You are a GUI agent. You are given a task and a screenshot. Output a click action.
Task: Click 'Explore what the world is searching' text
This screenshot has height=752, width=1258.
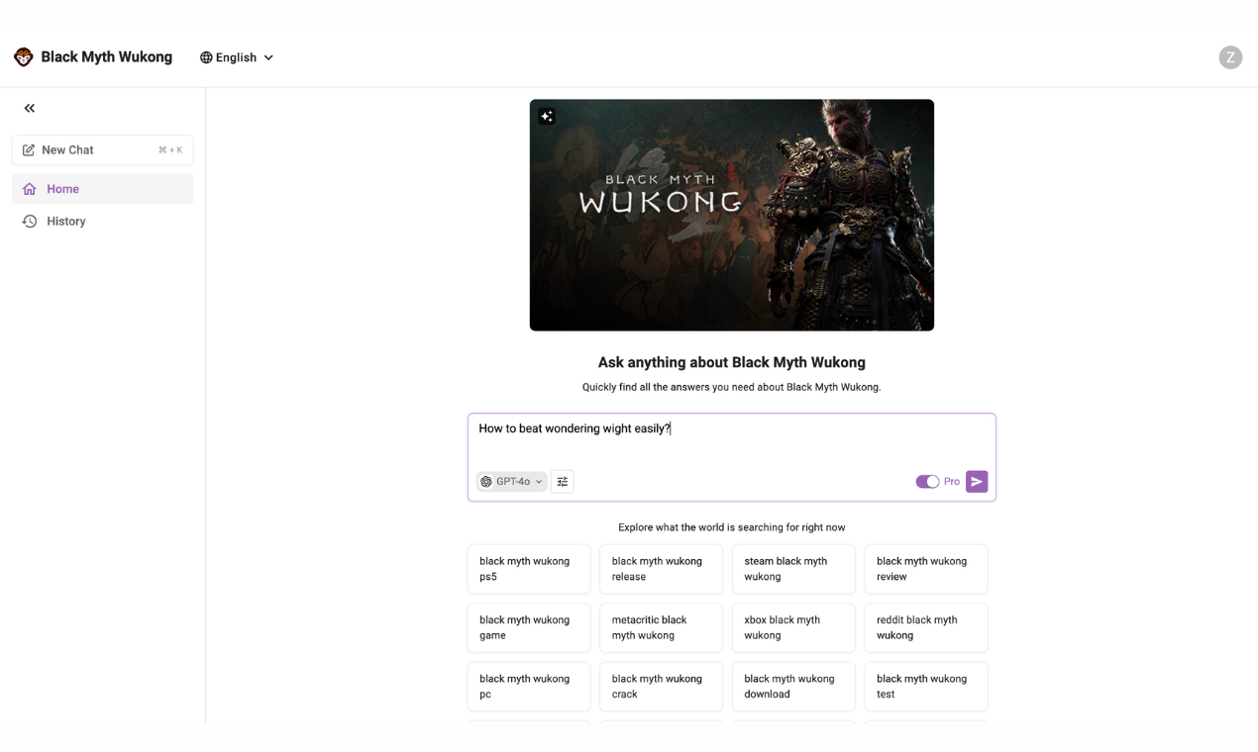[732, 527]
